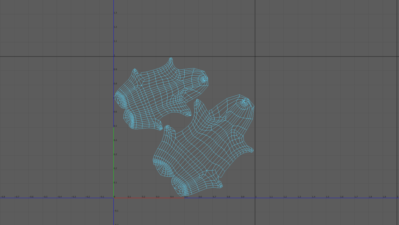The image size is (399, 225).
Task: Select the tall top spike of the upper UV shell
Action: click(x=170, y=61)
